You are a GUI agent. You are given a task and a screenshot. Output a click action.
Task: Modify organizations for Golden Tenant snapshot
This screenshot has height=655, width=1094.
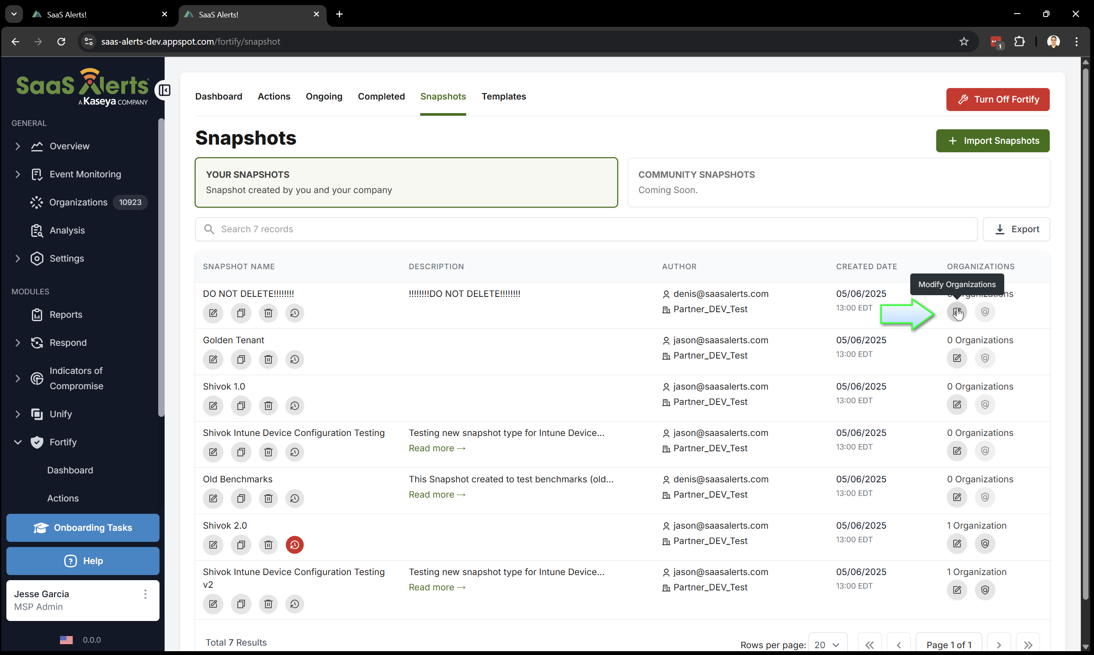(x=956, y=358)
